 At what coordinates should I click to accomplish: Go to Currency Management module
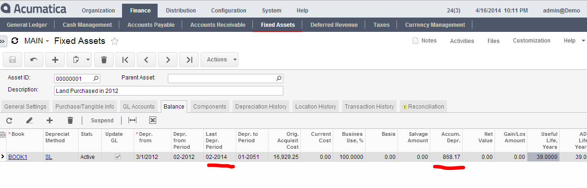point(435,25)
